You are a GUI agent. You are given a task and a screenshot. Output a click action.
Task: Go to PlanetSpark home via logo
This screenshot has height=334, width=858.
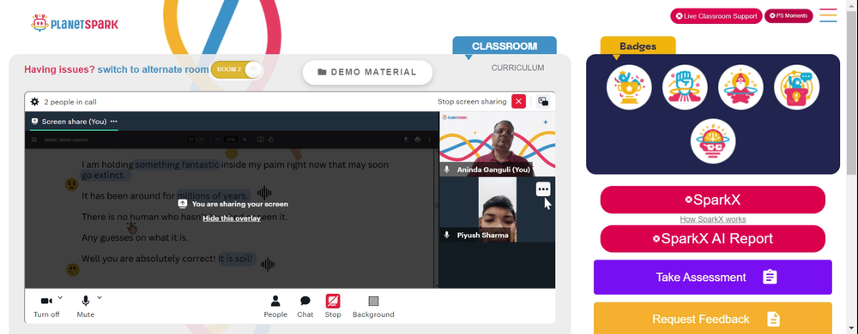(x=75, y=23)
